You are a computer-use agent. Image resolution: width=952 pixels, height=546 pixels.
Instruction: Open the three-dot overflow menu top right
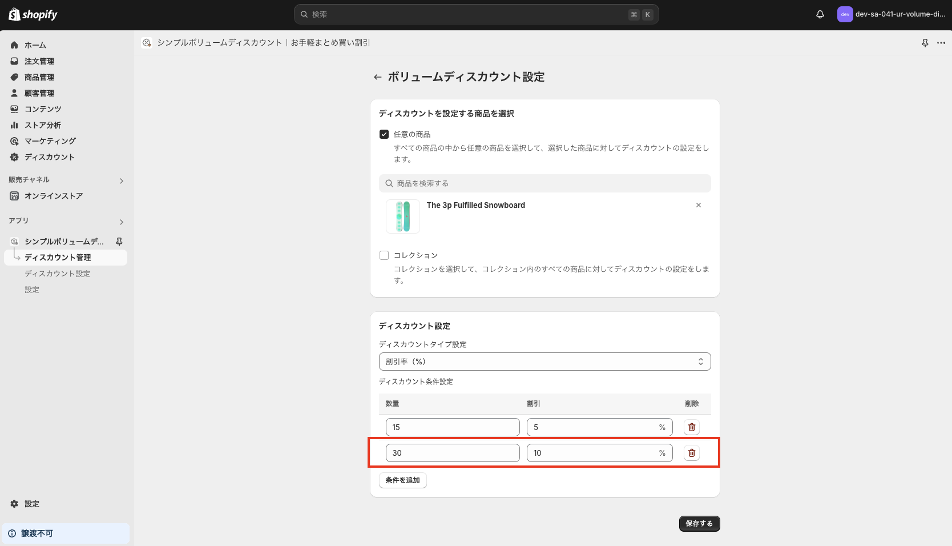pos(941,42)
